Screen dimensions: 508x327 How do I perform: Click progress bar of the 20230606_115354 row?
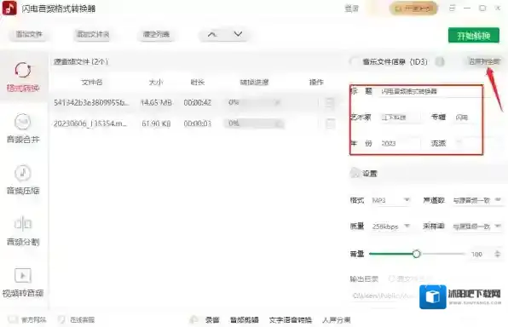[x=254, y=123]
